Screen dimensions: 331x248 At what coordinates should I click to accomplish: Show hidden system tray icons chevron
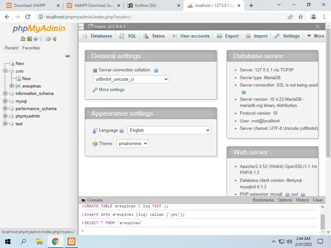click(x=273, y=242)
